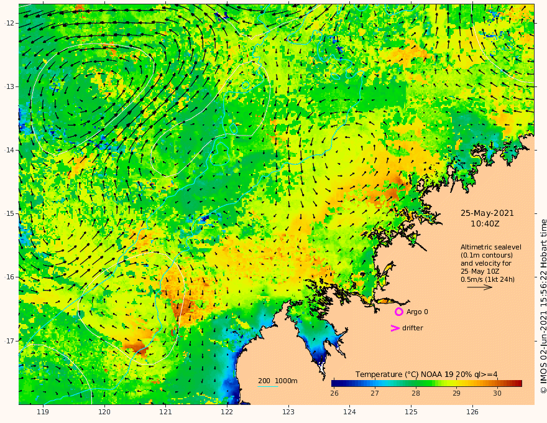This screenshot has width=547, height=423.
Task: Click longitude tick label 126
Action: (472, 412)
